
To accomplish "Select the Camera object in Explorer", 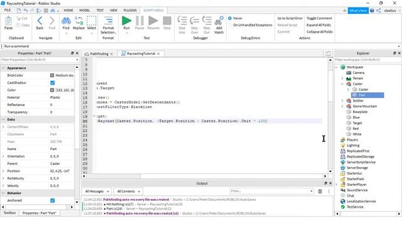I will point(359,73).
